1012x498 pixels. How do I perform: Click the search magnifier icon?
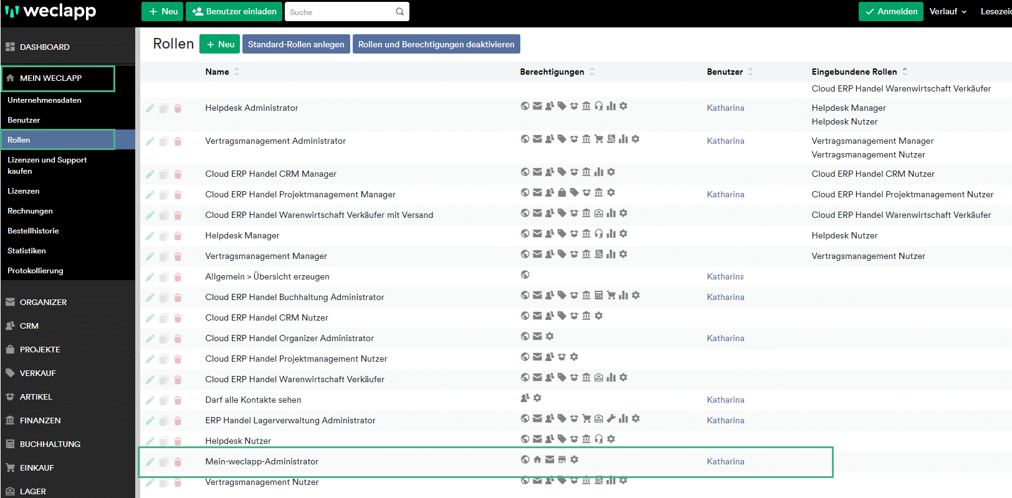click(x=400, y=12)
